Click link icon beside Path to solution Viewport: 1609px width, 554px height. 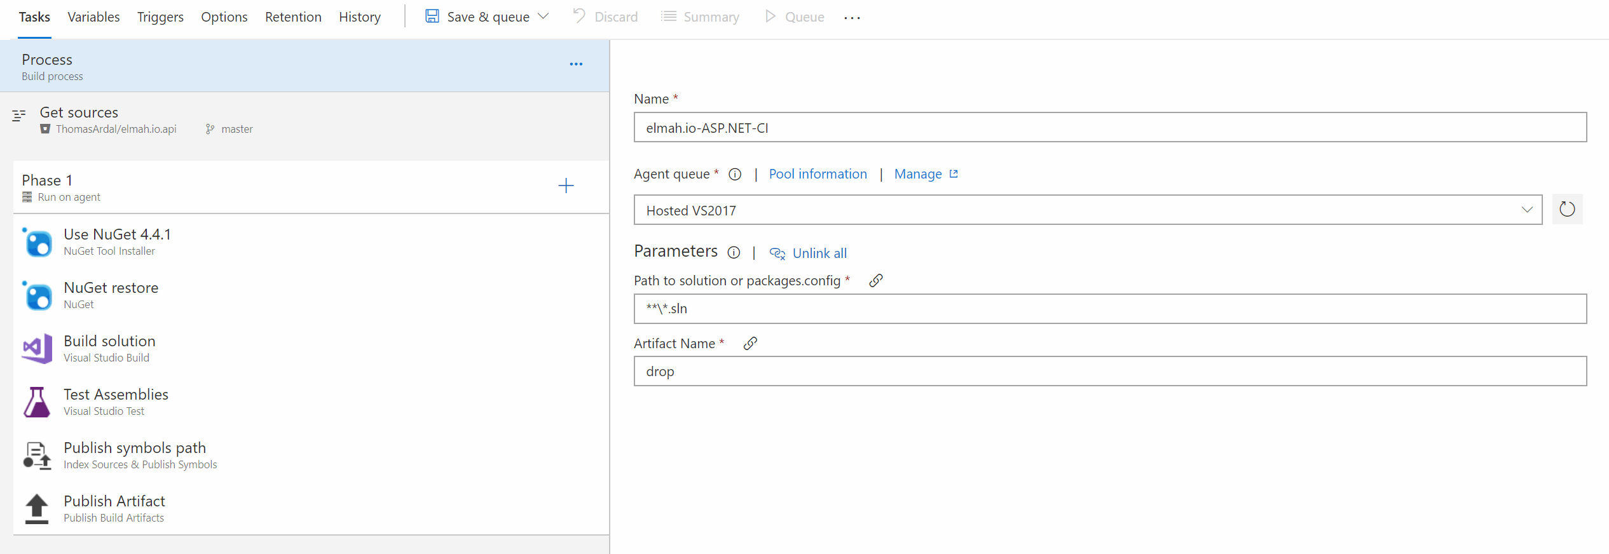point(875,281)
